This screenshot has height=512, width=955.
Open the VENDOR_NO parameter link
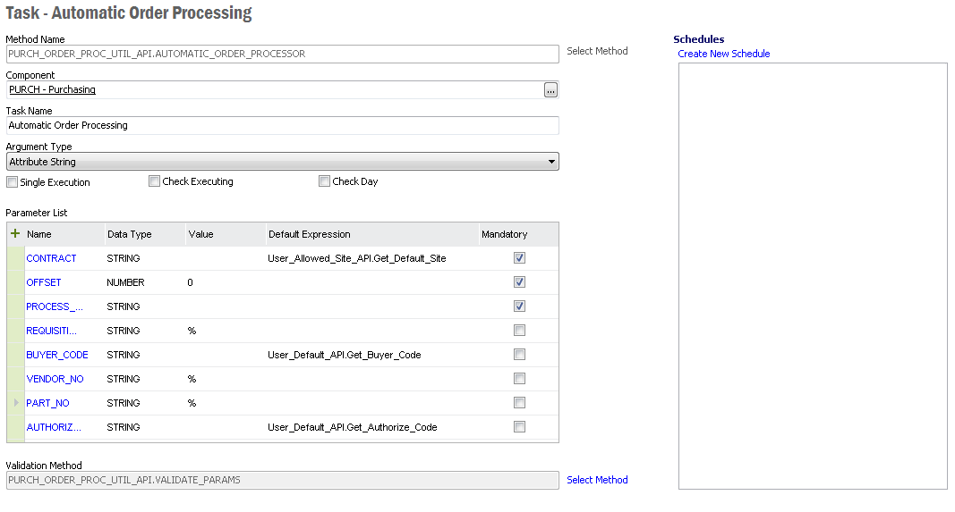(55, 379)
